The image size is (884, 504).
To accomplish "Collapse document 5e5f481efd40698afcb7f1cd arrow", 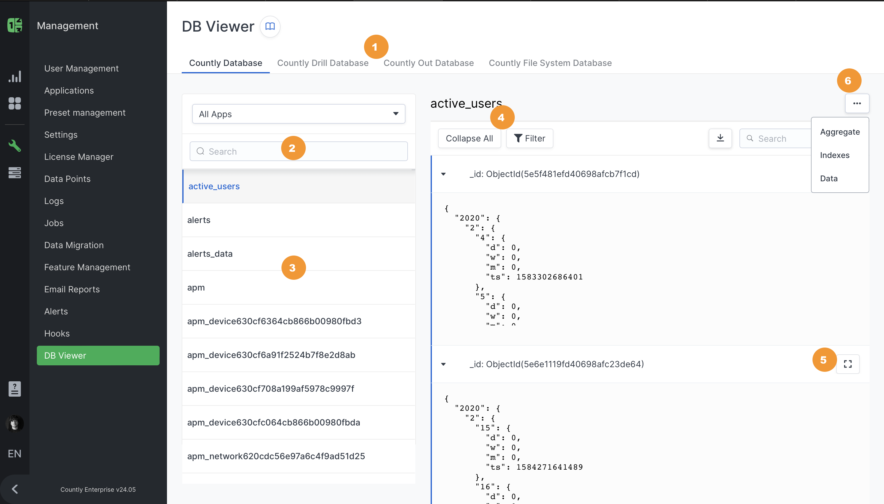I will (x=443, y=174).
